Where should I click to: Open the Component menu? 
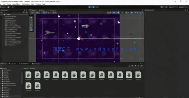(26, 4)
